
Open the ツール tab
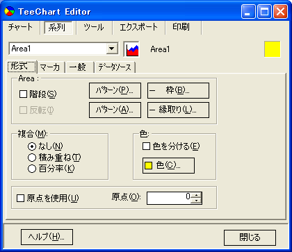[x=94, y=28]
